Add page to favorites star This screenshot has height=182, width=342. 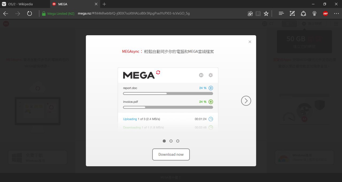point(266,13)
